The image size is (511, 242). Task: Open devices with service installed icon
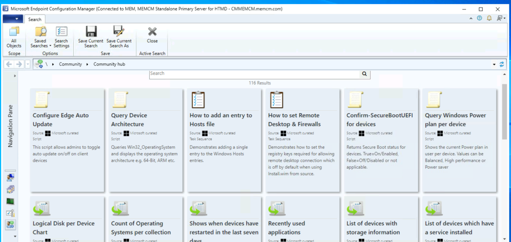(x=434, y=208)
